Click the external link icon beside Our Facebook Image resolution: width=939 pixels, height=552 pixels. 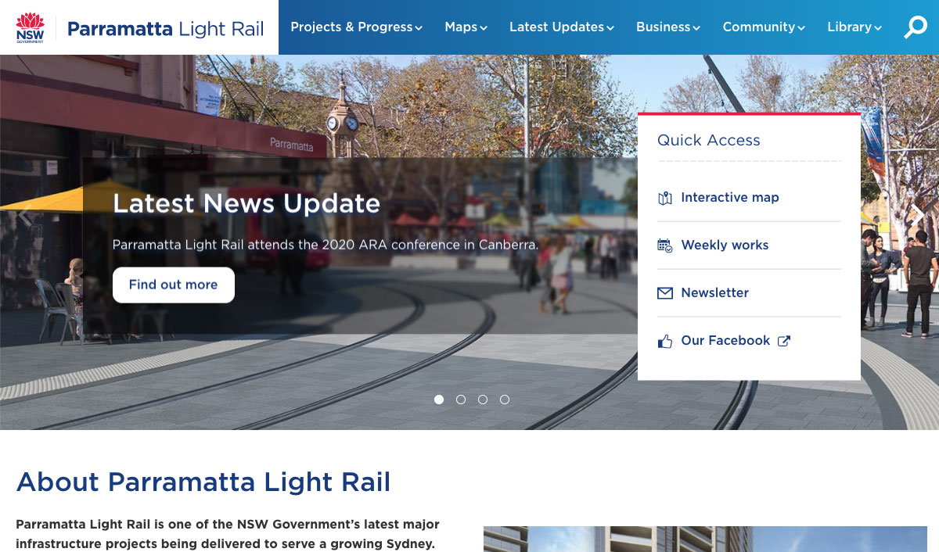click(x=784, y=341)
